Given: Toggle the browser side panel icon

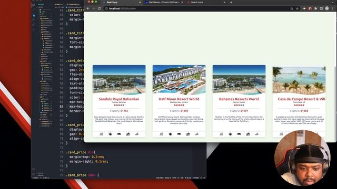Looking at the screenshot, I should coord(321,8).
